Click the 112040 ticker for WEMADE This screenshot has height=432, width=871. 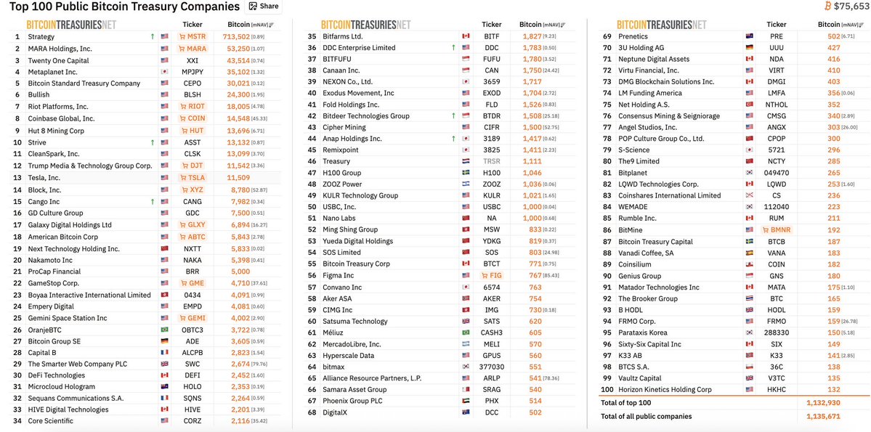coord(777,206)
